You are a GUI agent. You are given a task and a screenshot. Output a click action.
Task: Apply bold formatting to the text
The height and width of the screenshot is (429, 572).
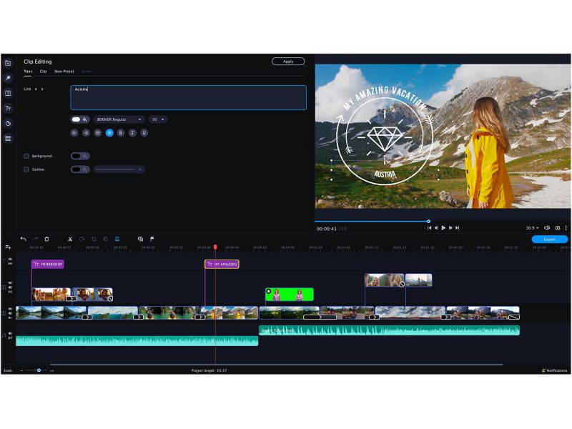120,132
